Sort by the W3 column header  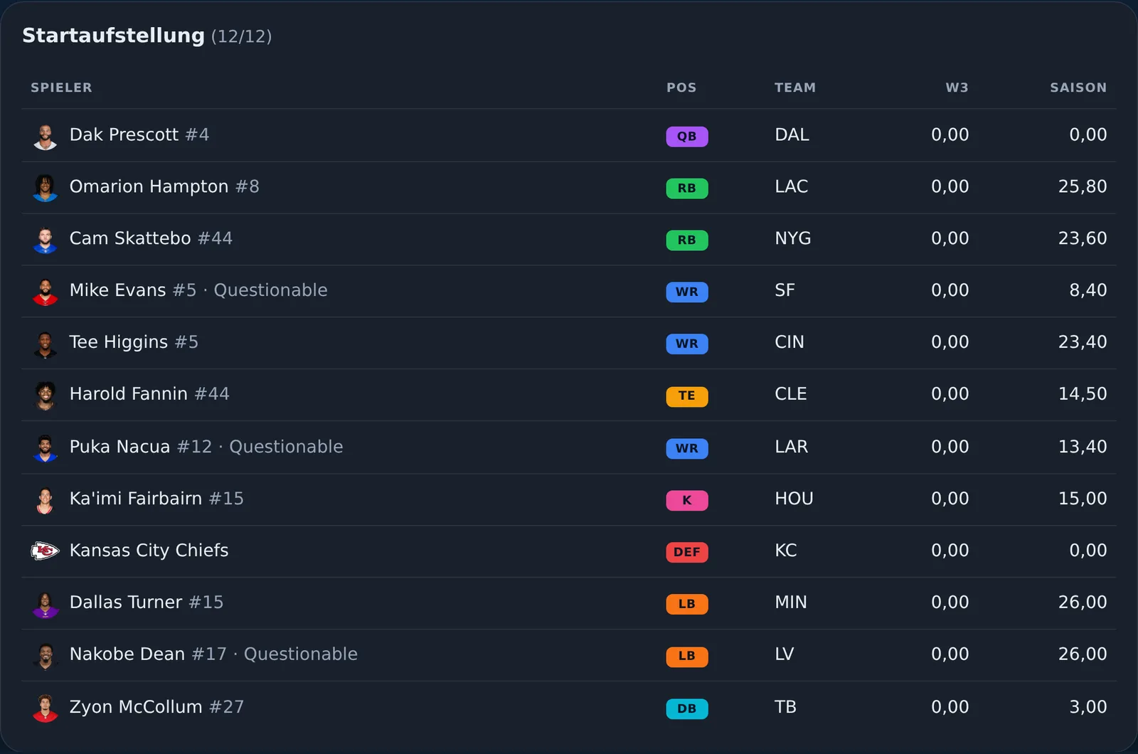(957, 87)
